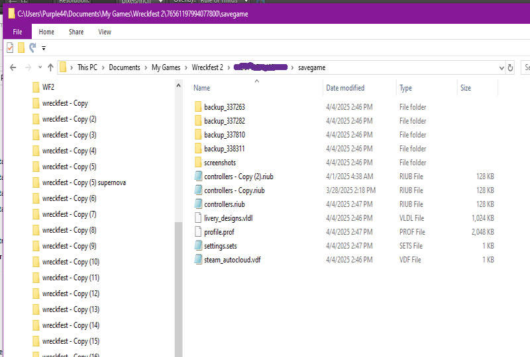Click Wreckfest 2 in the breadcrumb
Viewport: 530px width, 357px height.
click(x=207, y=67)
